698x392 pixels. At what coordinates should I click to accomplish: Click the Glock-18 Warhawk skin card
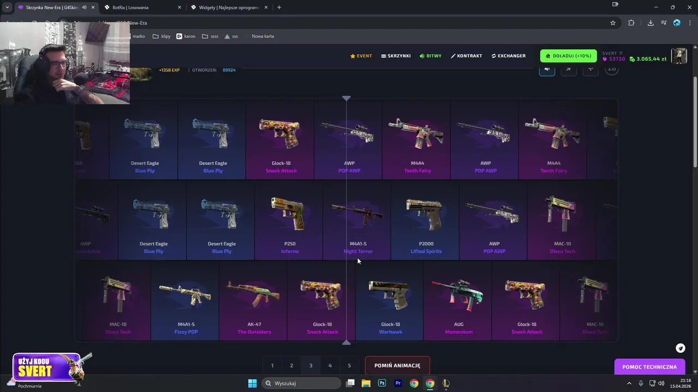click(389, 301)
